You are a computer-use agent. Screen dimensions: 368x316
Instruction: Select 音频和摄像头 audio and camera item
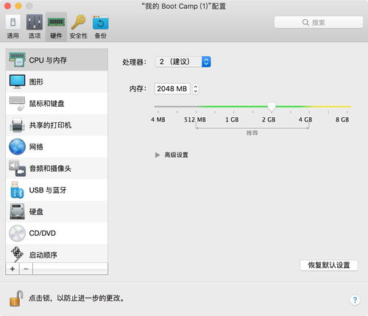[x=57, y=168]
